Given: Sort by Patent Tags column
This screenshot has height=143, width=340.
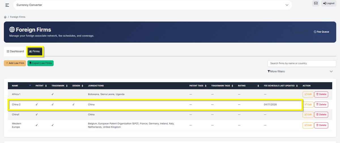Looking at the screenshot, I should (206, 86).
